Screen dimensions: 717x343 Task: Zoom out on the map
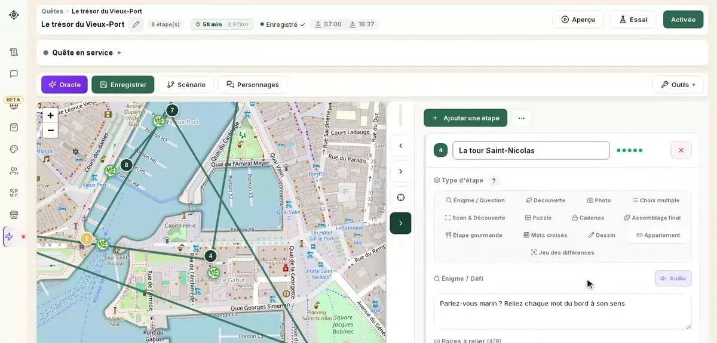pos(50,130)
